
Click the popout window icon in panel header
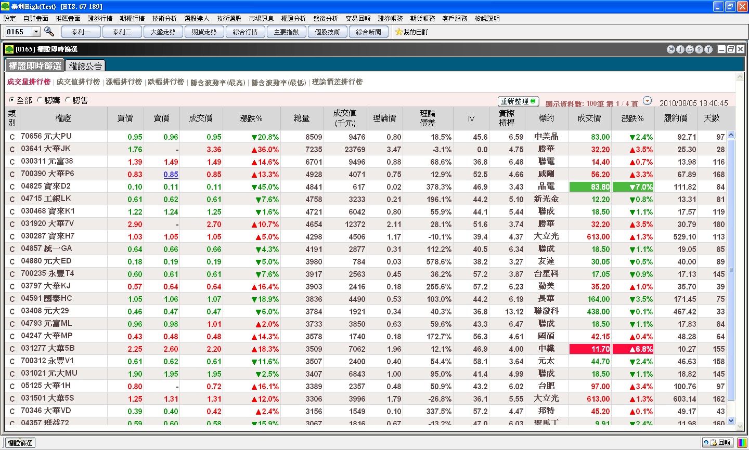pyautogui.click(x=690, y=49)
